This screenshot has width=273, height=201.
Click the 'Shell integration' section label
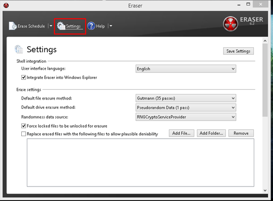(31, 61)
